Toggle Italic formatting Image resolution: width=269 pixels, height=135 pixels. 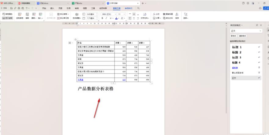coord(106,18)
